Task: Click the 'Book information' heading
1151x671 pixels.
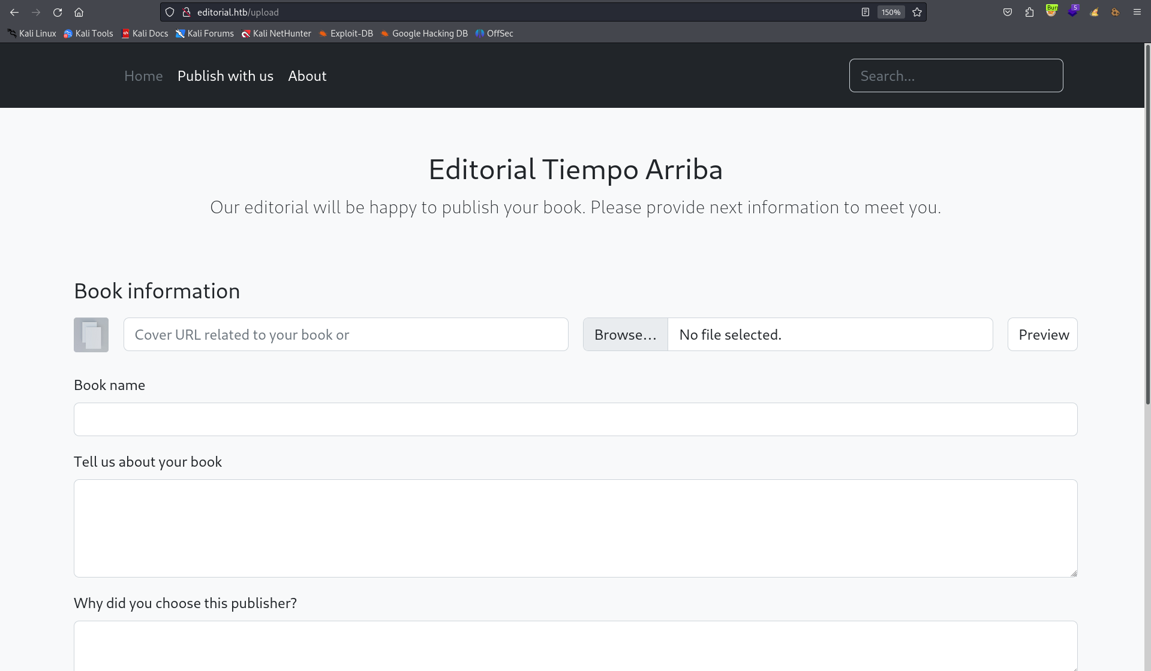Action: click(157, 291)
